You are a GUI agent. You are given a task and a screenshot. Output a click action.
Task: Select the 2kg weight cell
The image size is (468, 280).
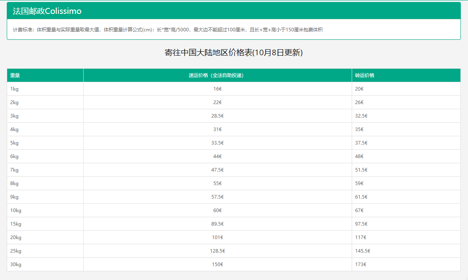[x=45, y=102]
